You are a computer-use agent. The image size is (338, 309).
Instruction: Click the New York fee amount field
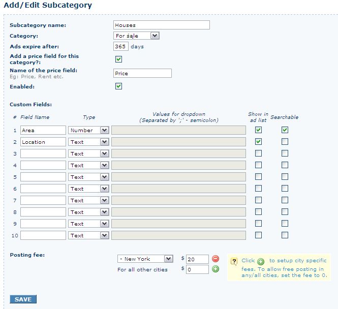point(197,259)
